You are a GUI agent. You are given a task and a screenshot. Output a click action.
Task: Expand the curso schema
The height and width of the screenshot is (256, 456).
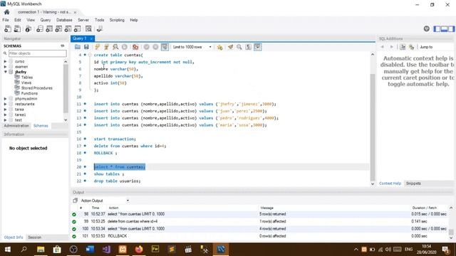pos(5,62)
